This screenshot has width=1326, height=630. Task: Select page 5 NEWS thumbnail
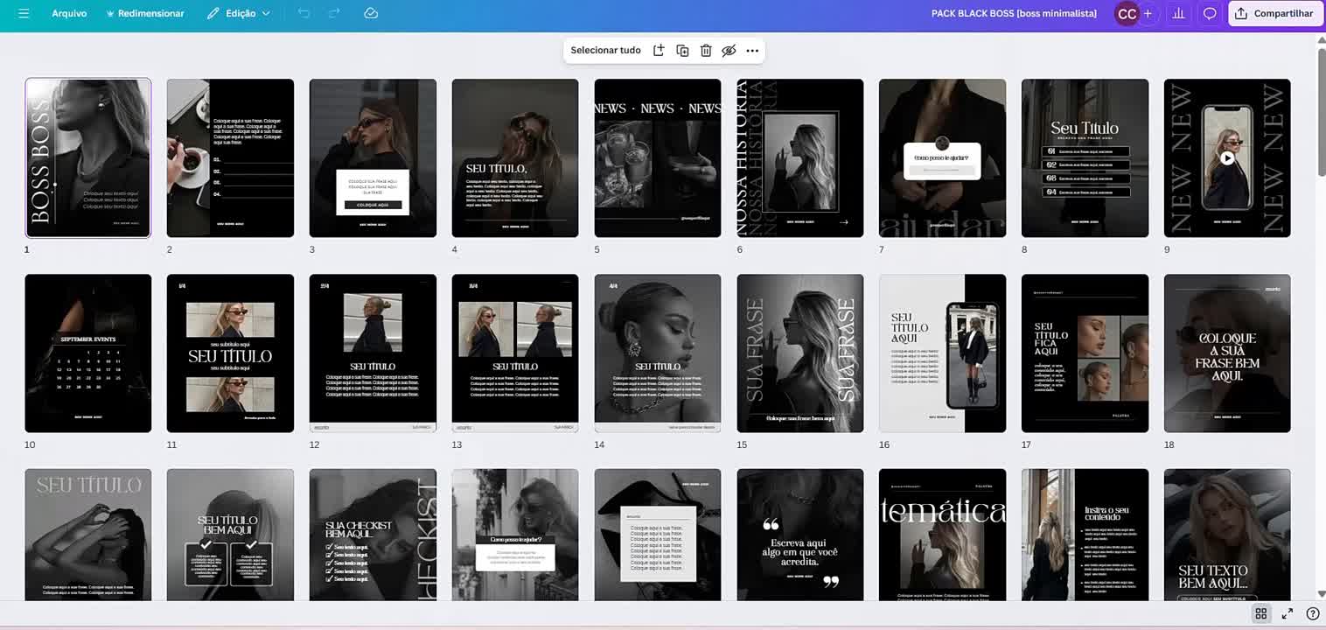pyautogui.click(x=658, y=157)
